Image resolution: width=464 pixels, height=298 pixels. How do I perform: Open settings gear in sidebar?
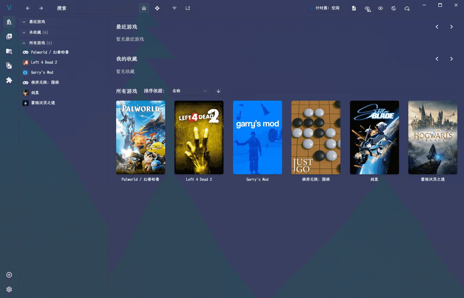[9, 289]
